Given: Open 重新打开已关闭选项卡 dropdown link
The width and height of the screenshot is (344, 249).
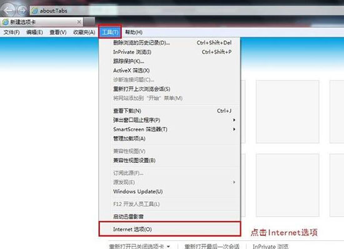Looking at the screenshot, I should tap(139, 247).
